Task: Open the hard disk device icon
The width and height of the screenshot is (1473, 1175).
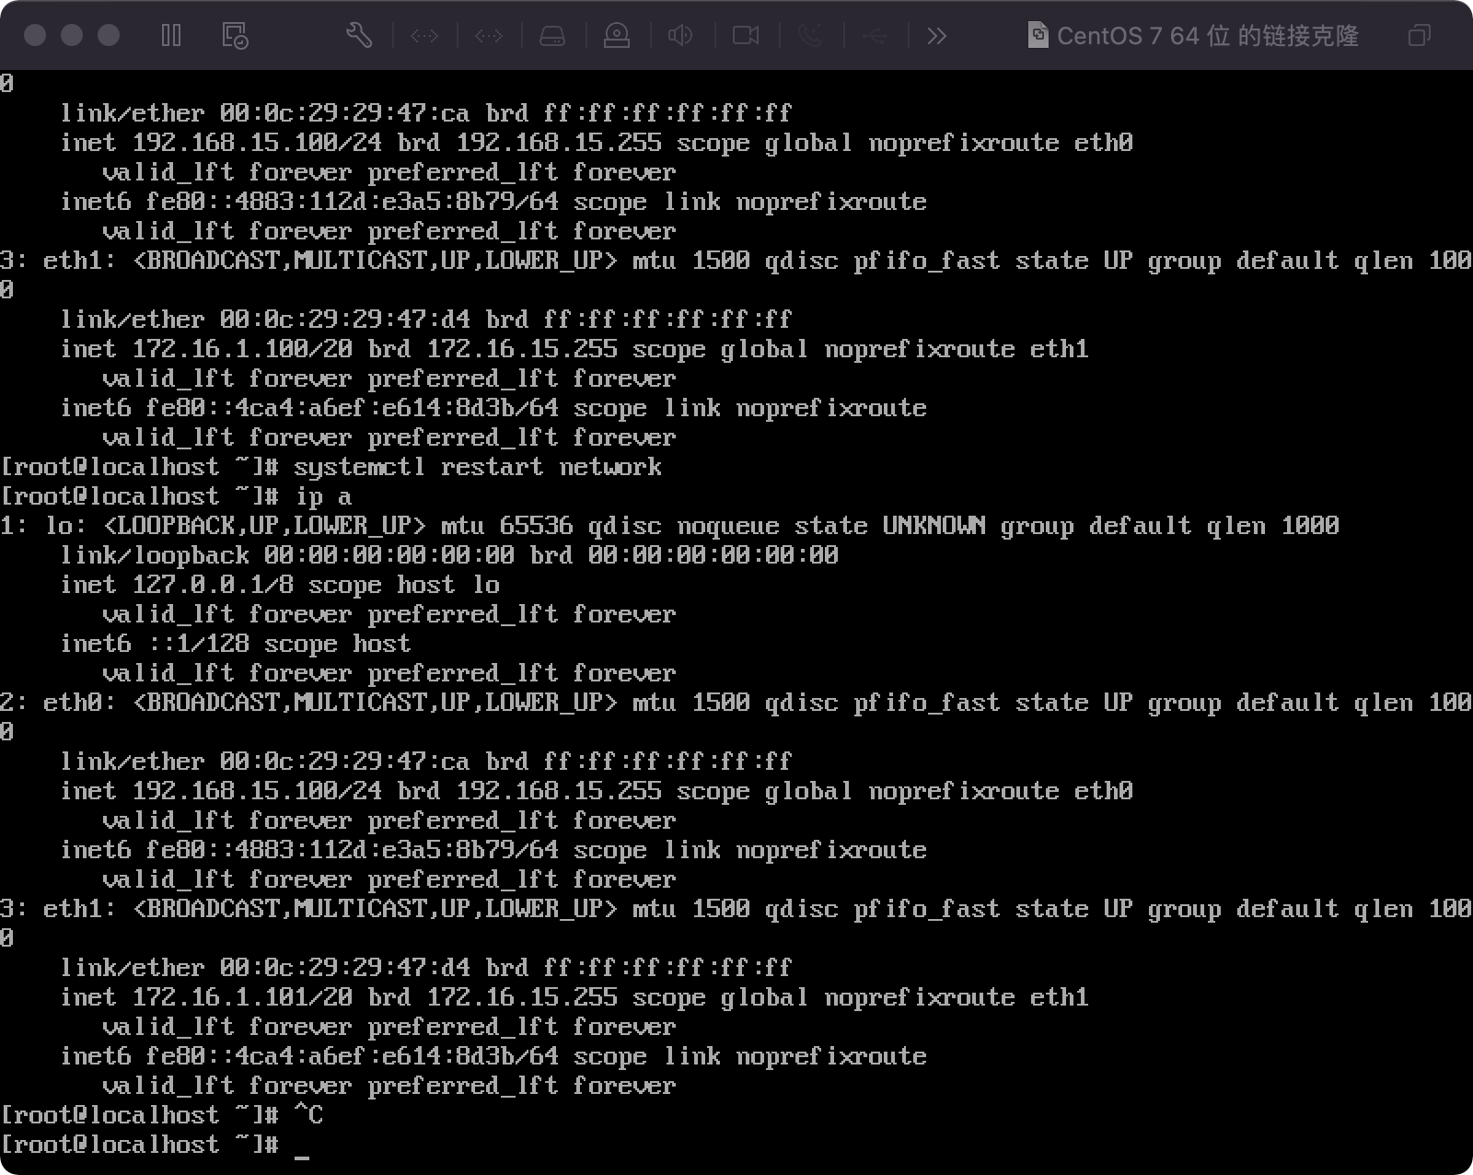Action: [552, 36]
